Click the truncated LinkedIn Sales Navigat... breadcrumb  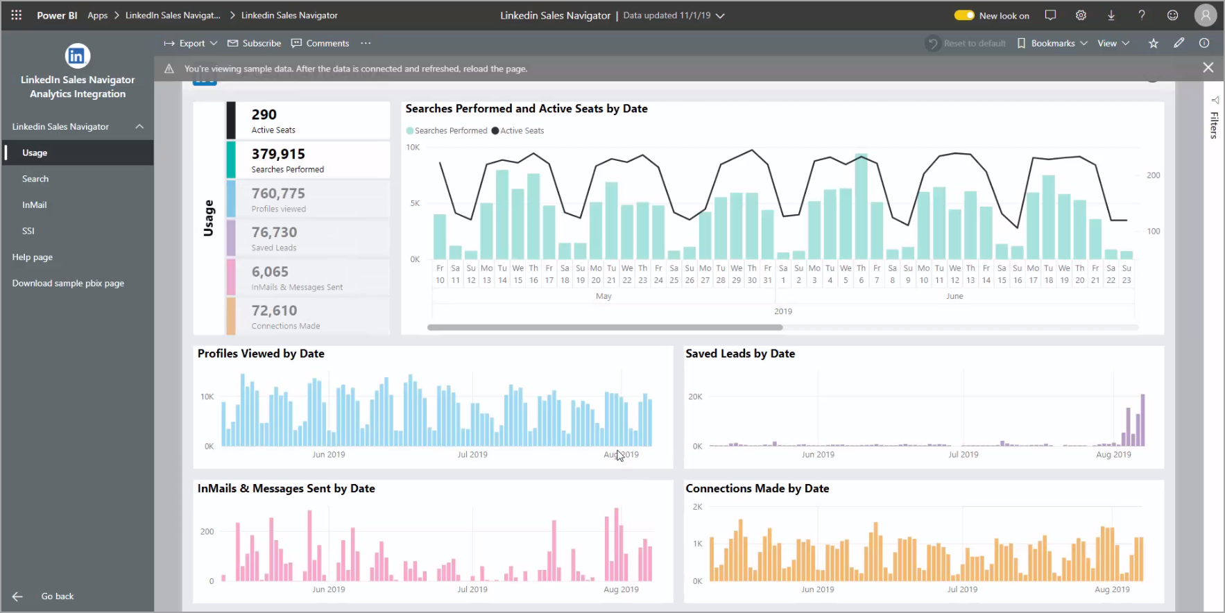click(173, 15)
